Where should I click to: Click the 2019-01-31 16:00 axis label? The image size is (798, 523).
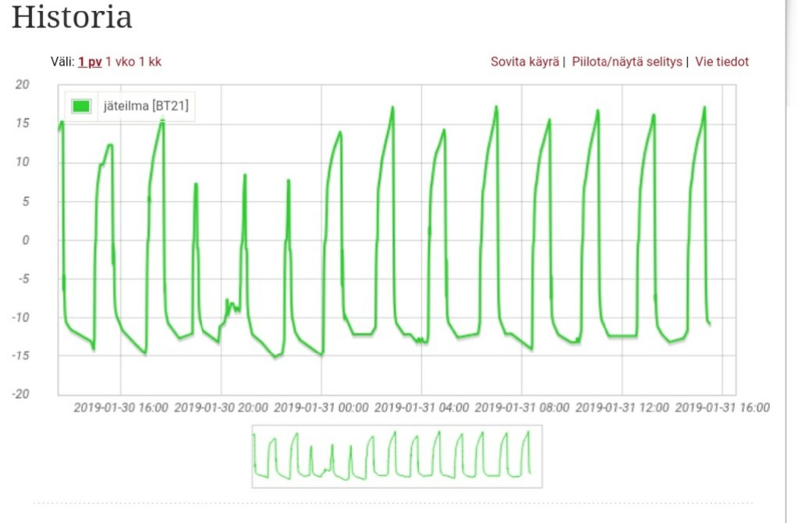click(x=722, y=408)
